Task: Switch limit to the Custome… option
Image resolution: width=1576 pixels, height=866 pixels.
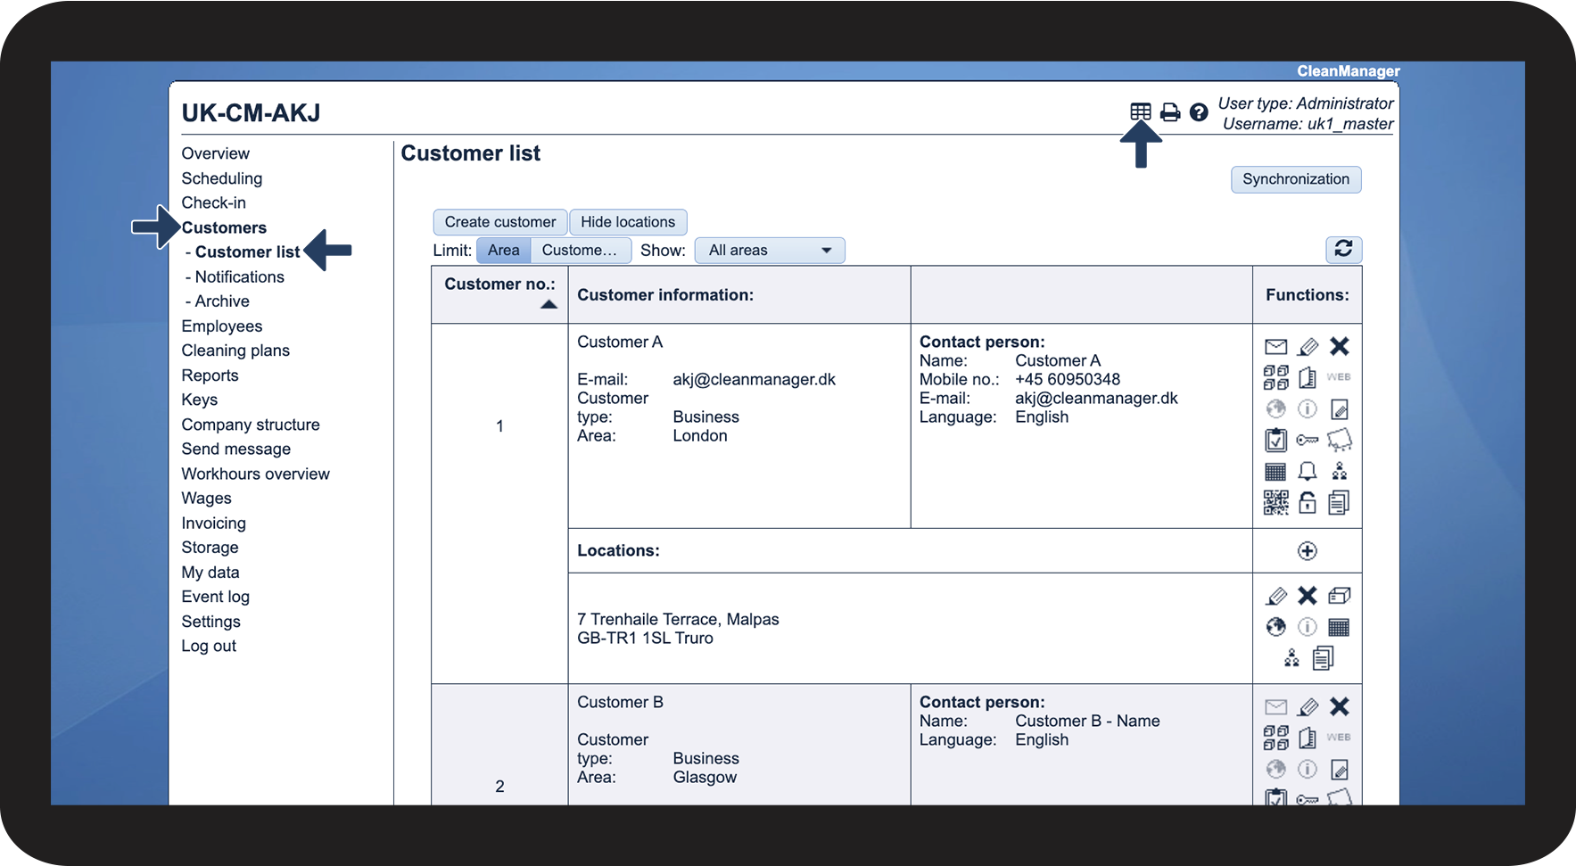Action: pos(580,251)
